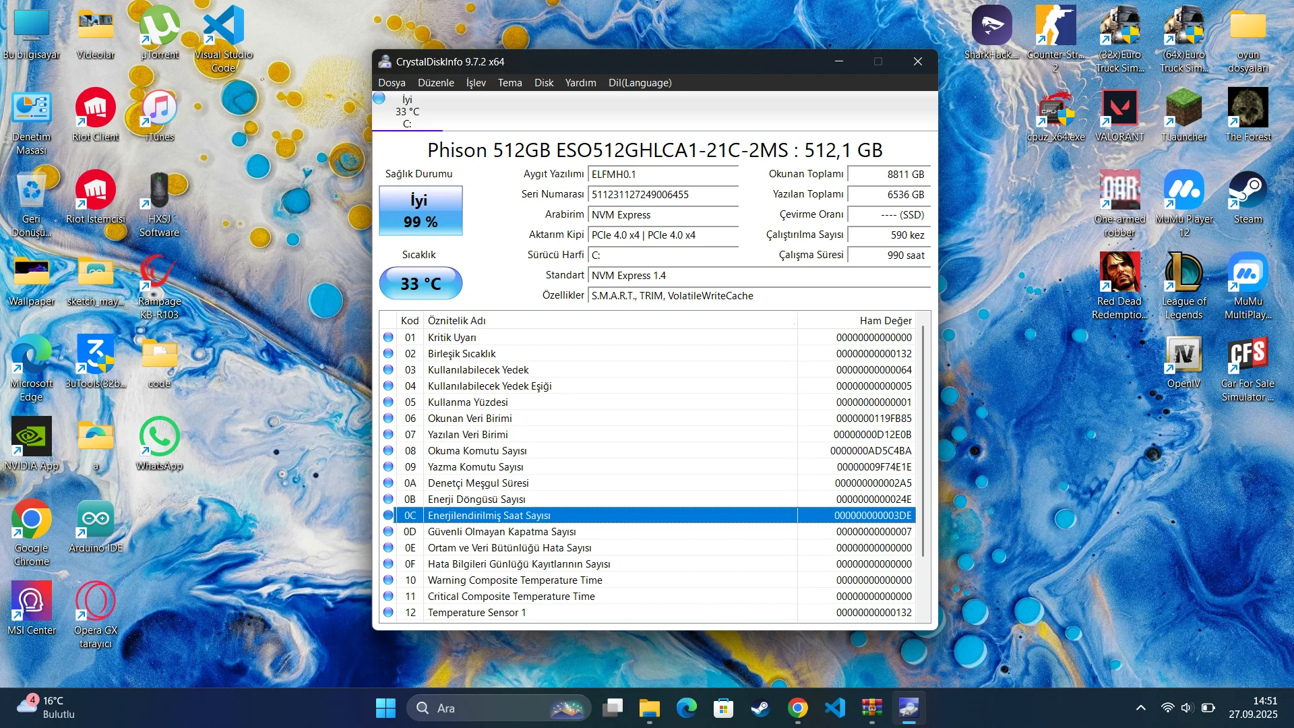Image resolution: width=1294 pixels, height=728 pixels.
Task: Open the Google Chrome desktop shortcut
Action: coord(32,534)
